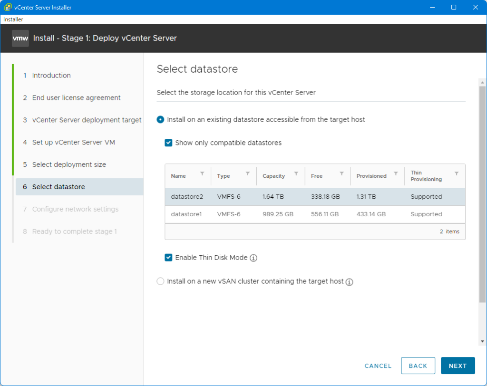Click the NEXT button
This screenshot has width=487, height=386.
(458, 366)
